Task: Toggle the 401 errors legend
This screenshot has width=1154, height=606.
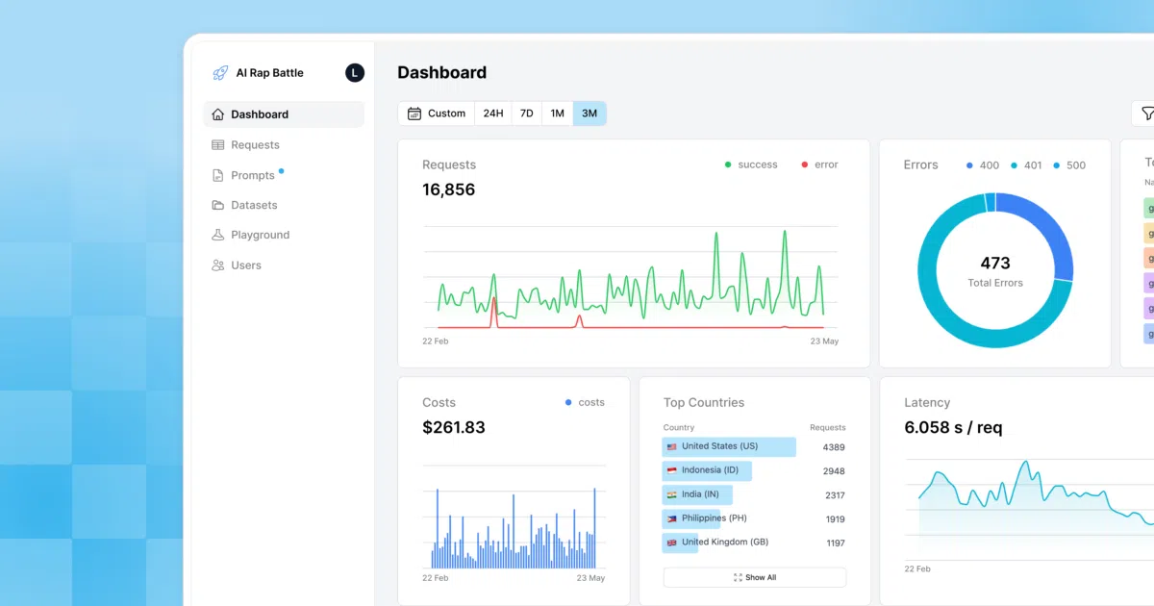Action: [1026, 165]
